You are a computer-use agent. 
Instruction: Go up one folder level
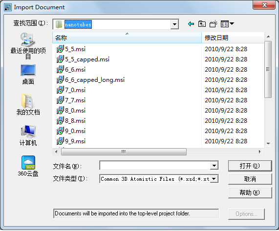(x=202, y=24)
